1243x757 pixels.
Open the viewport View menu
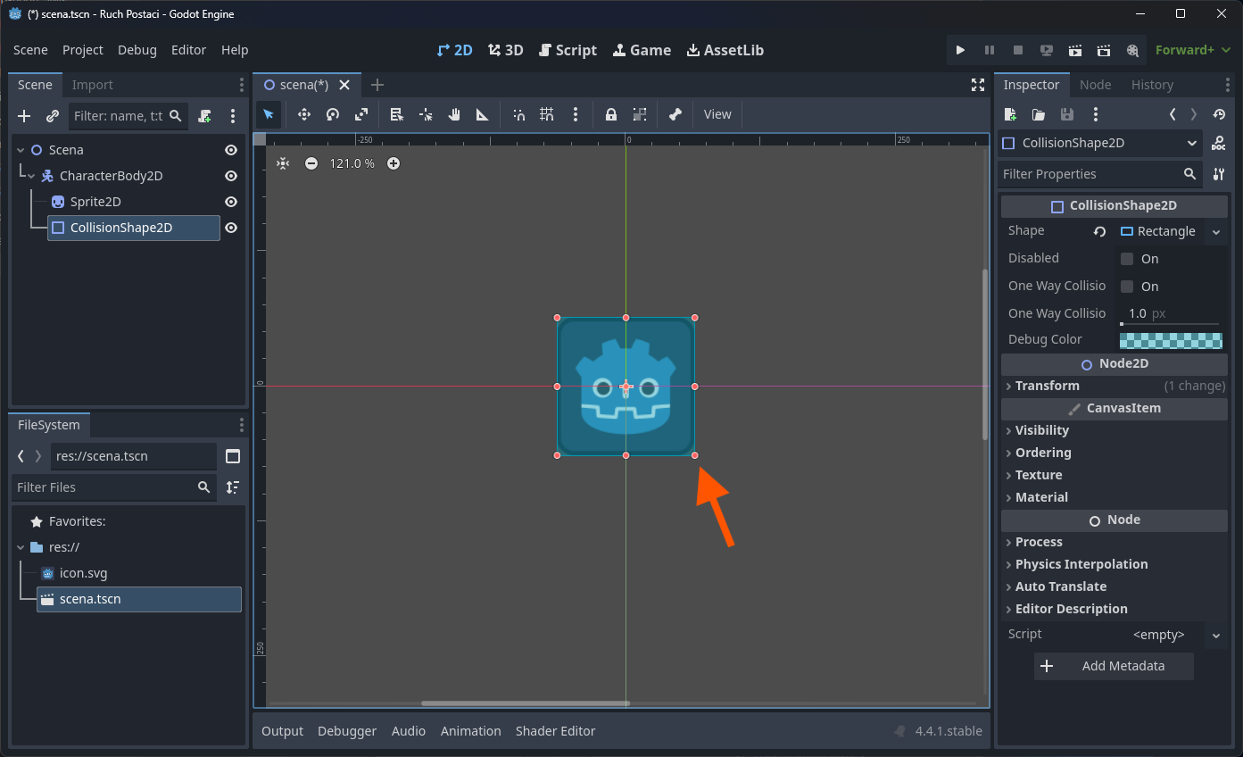point(717,114)
